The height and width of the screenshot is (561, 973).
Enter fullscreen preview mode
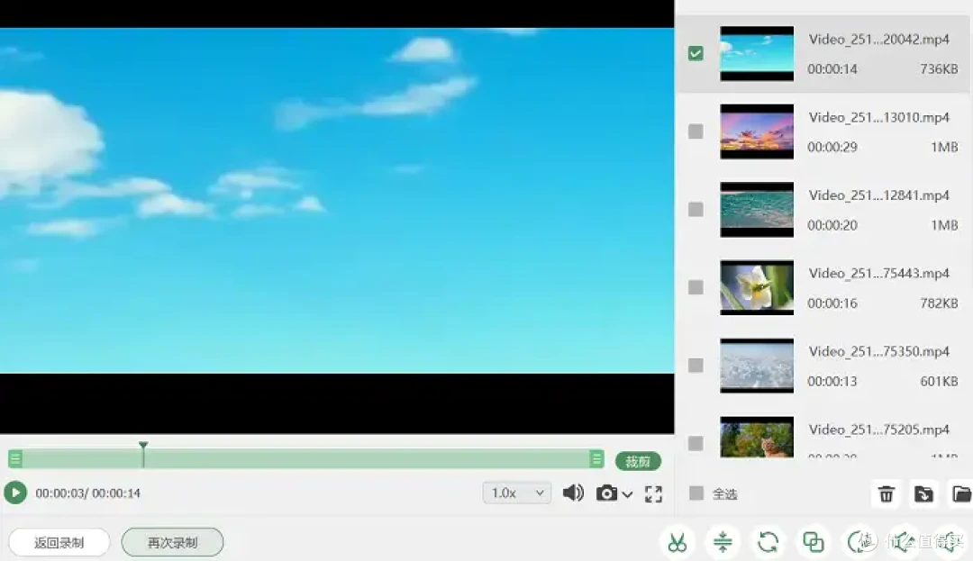tap(653, 493)
